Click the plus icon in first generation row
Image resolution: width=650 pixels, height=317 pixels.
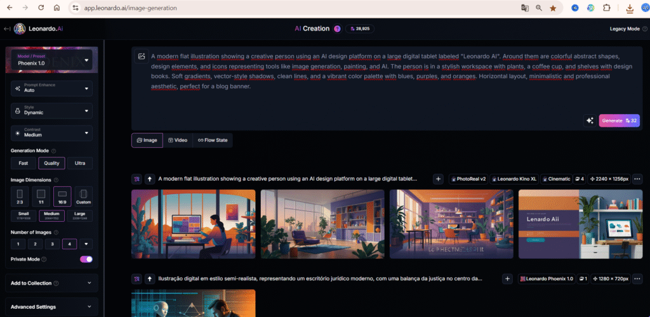tap(438, 179)
